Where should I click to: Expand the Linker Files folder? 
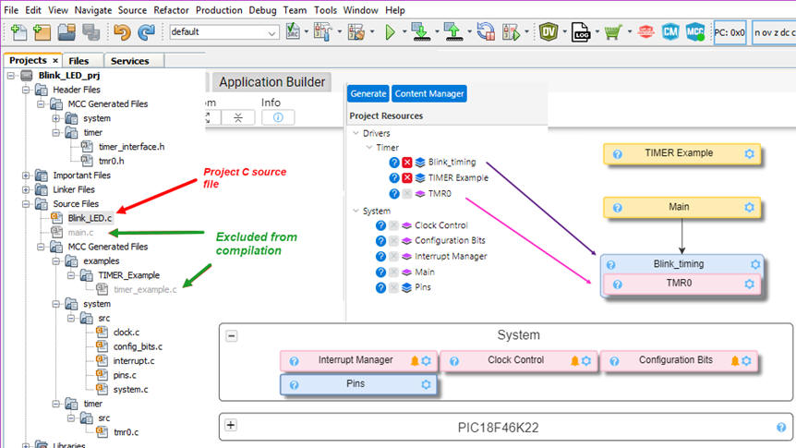tap(26, 189)
